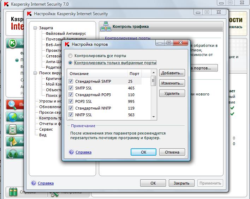Toggle the NNTP SSL checkbox
Viewport: 250px width, 199px height.
coord(71,115)
